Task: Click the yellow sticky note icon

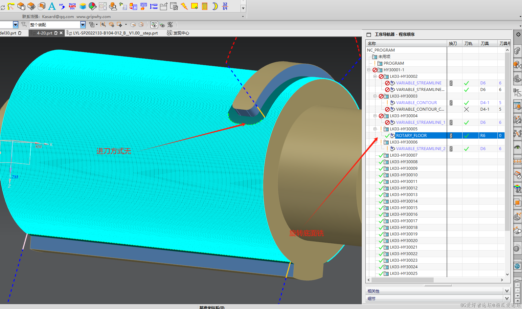Action: pos(194,6)
